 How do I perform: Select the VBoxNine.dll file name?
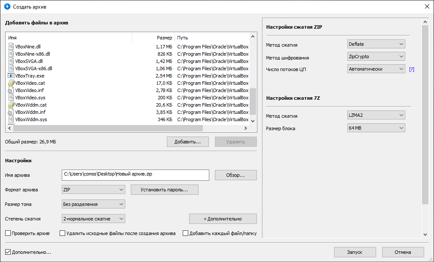28,47
